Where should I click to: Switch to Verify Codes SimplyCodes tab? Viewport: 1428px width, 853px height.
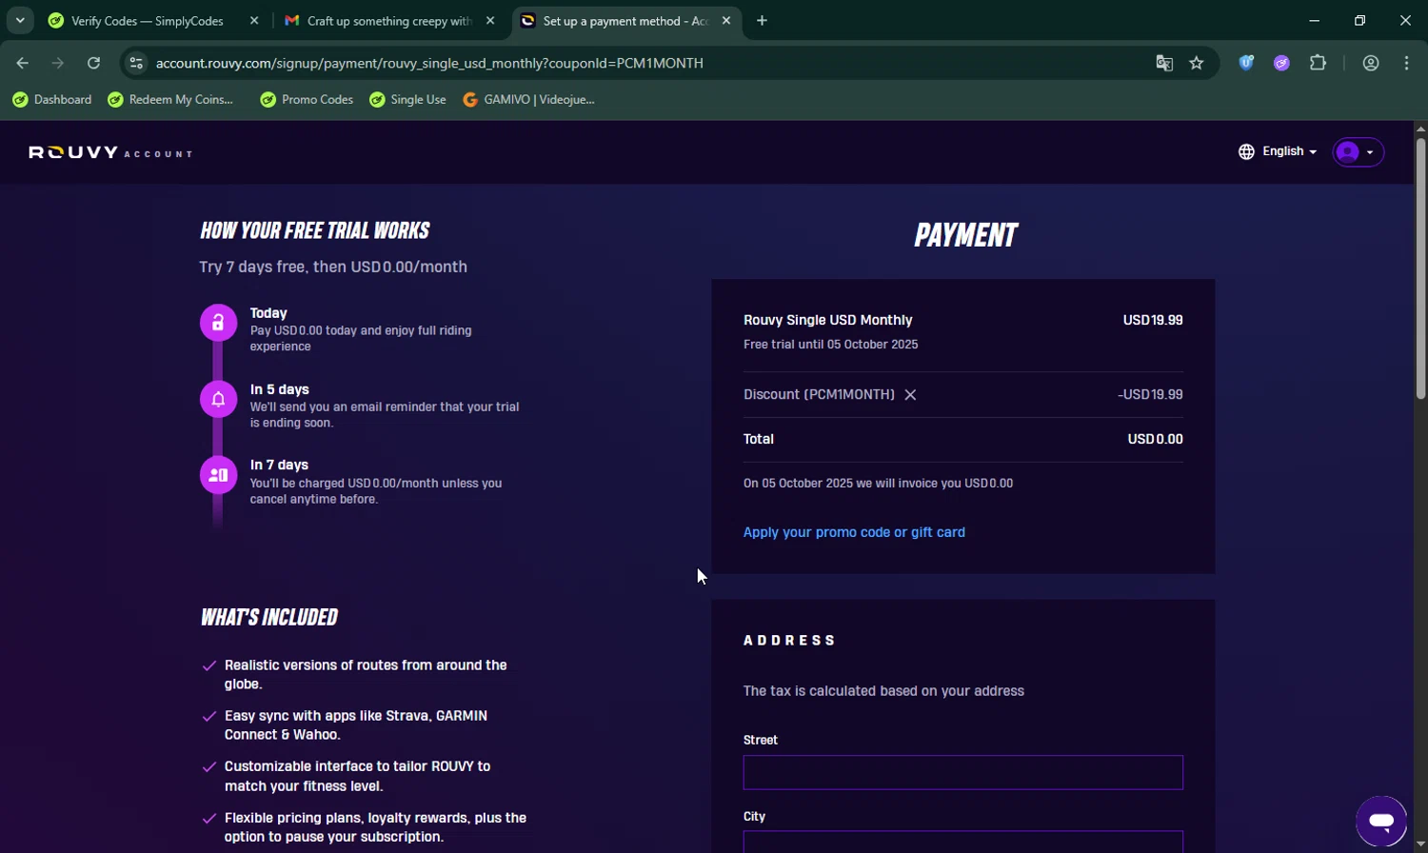click(x=148, y=21)
